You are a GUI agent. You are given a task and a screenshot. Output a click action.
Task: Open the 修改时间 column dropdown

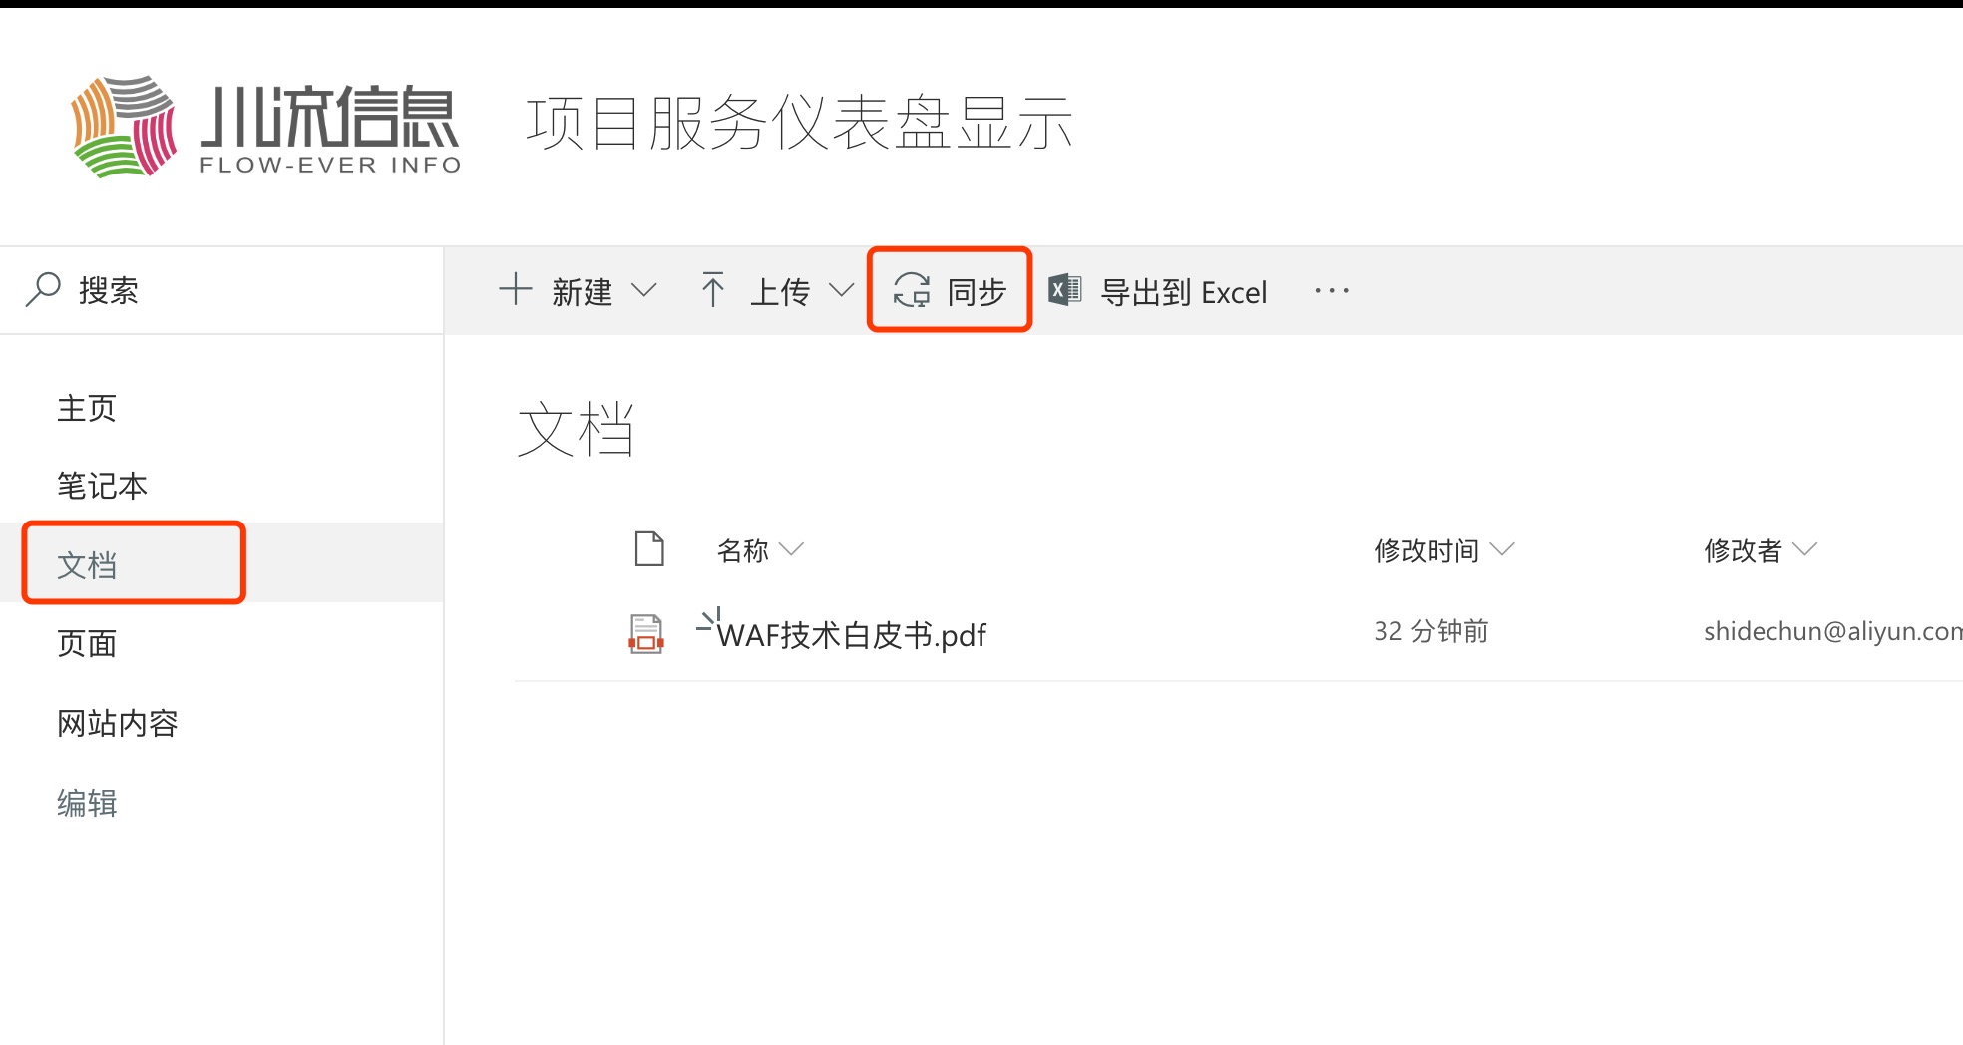1502,549
